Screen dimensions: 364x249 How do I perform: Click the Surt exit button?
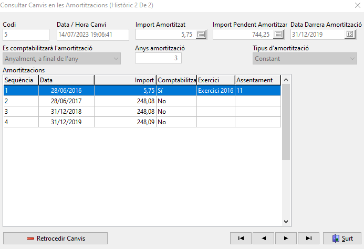click(342, 239)
